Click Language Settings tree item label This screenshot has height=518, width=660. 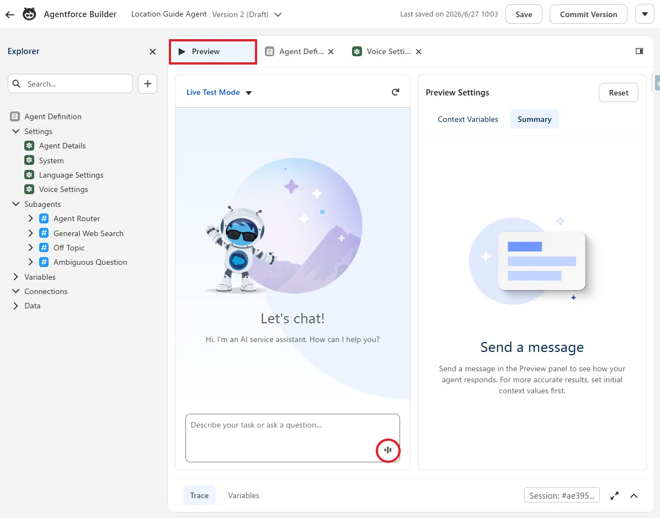pyautogui.click(x=71, y=175)
